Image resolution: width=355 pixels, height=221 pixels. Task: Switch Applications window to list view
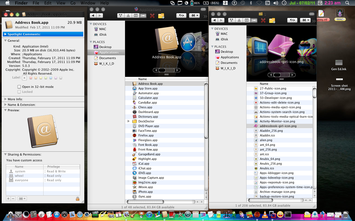128,15
